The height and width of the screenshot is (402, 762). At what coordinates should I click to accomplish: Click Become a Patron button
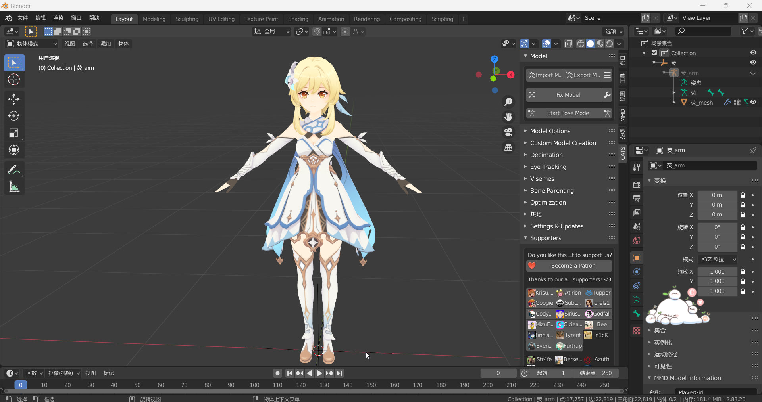click(569, 266)
